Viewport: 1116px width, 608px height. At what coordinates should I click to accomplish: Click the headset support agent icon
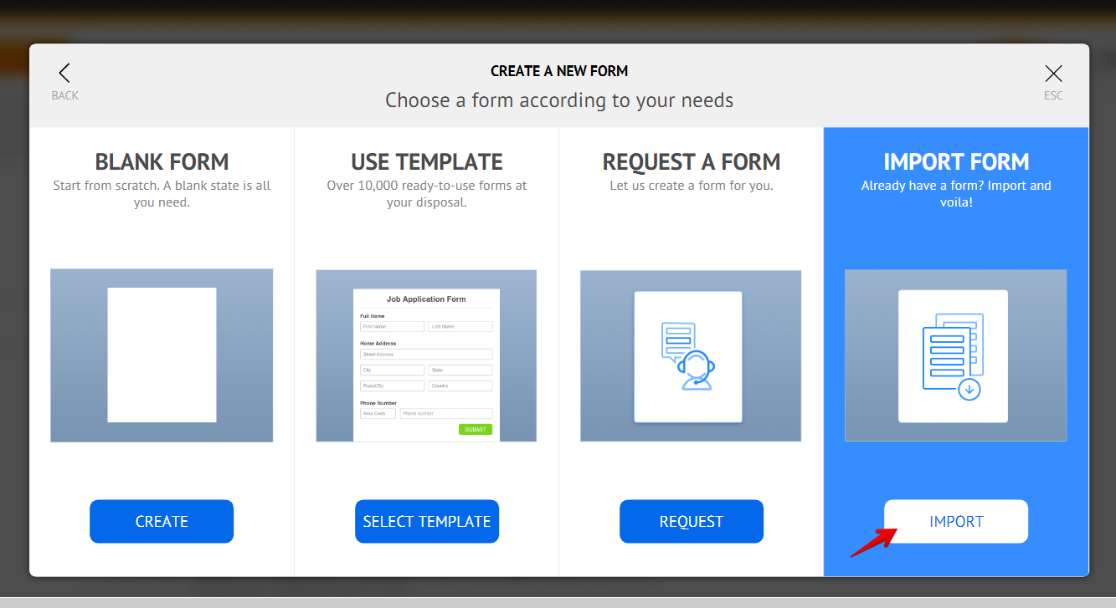[688, 356]
